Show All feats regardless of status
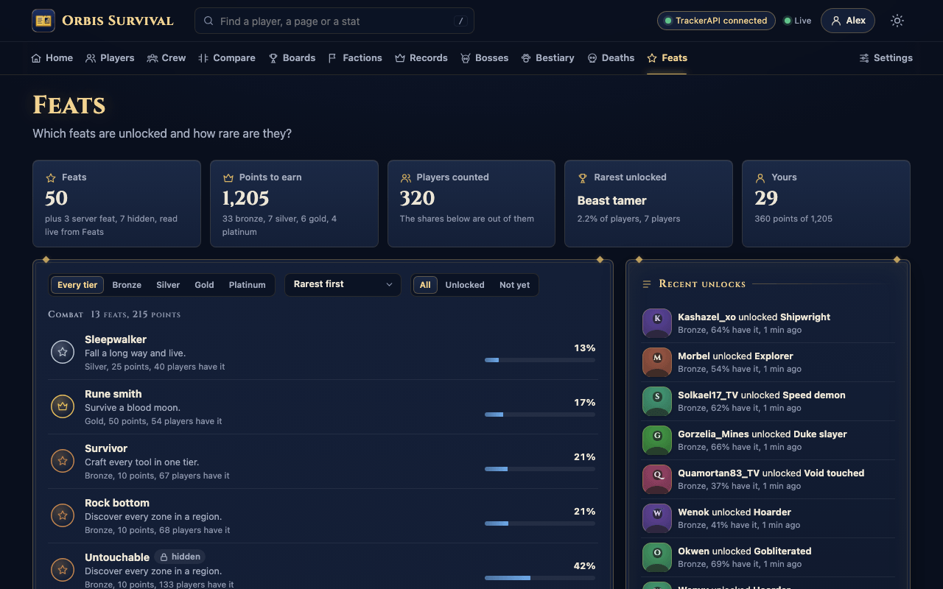Screen dimensions: 943x589 pos(425,285)
